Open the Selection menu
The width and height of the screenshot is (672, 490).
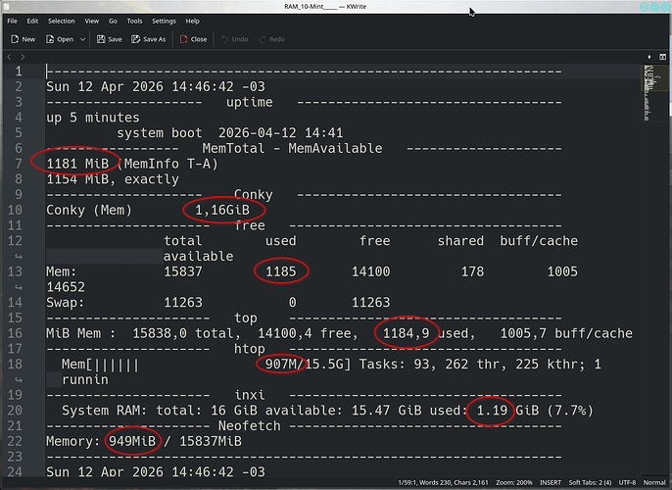coord(62,21)
